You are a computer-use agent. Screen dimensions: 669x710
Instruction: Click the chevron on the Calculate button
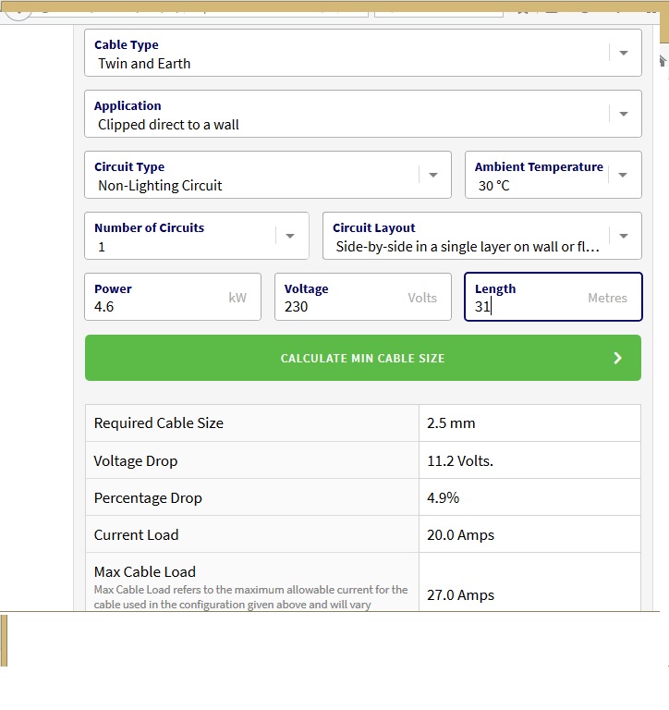coord(618,358)
